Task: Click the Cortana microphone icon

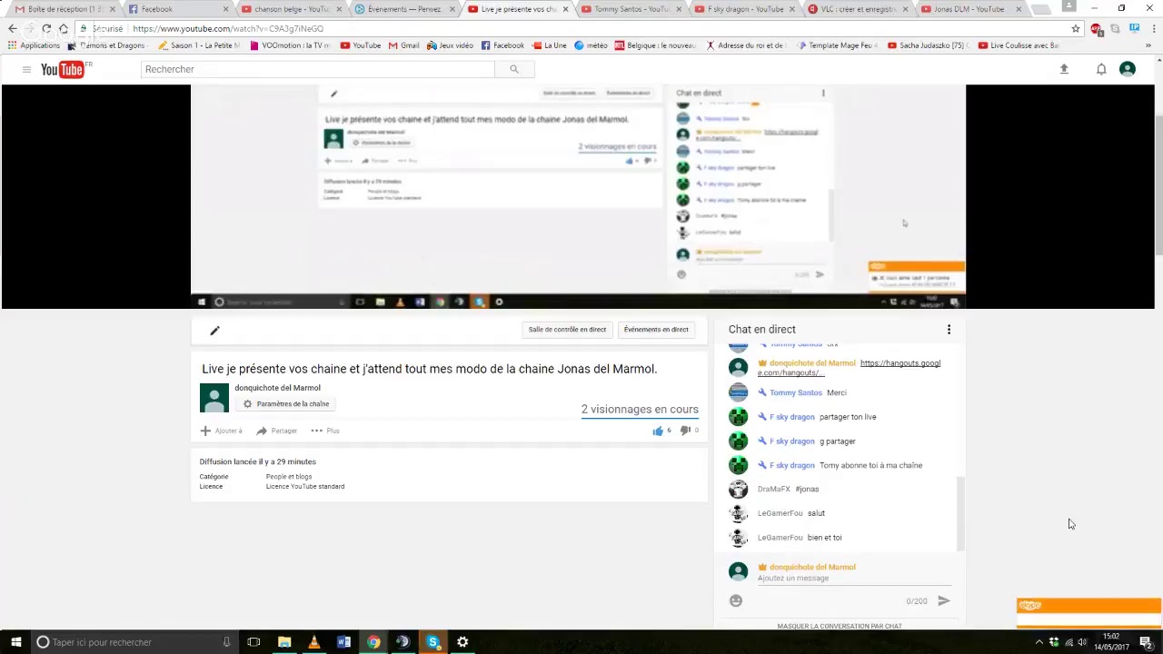Action: point(226,642)
